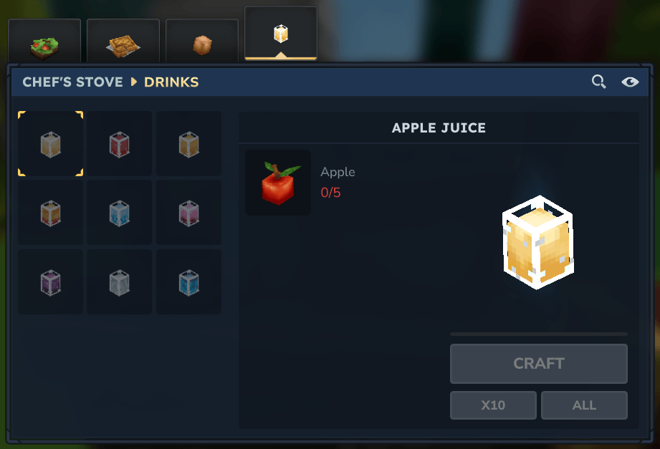Select the orange-red drink in second row
The height and width of the screenshot is (449, 660).
pyautogui.click(x=50, y=213)
